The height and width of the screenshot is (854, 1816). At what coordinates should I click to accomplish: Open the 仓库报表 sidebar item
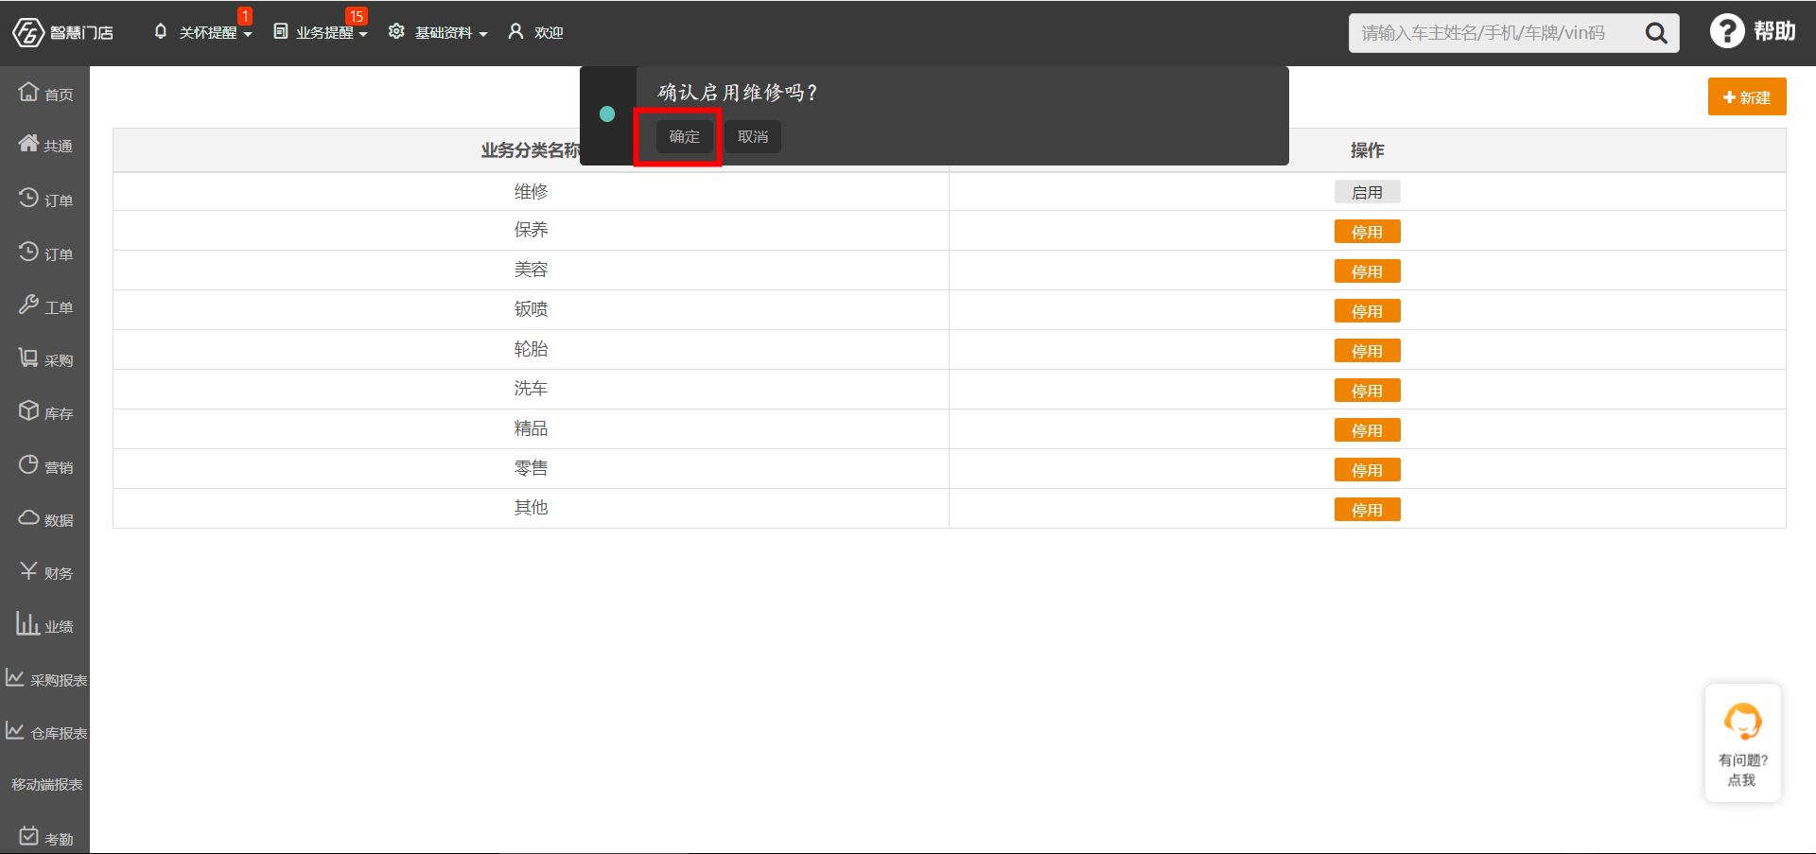pyautogui.click(x=45, y=732)
